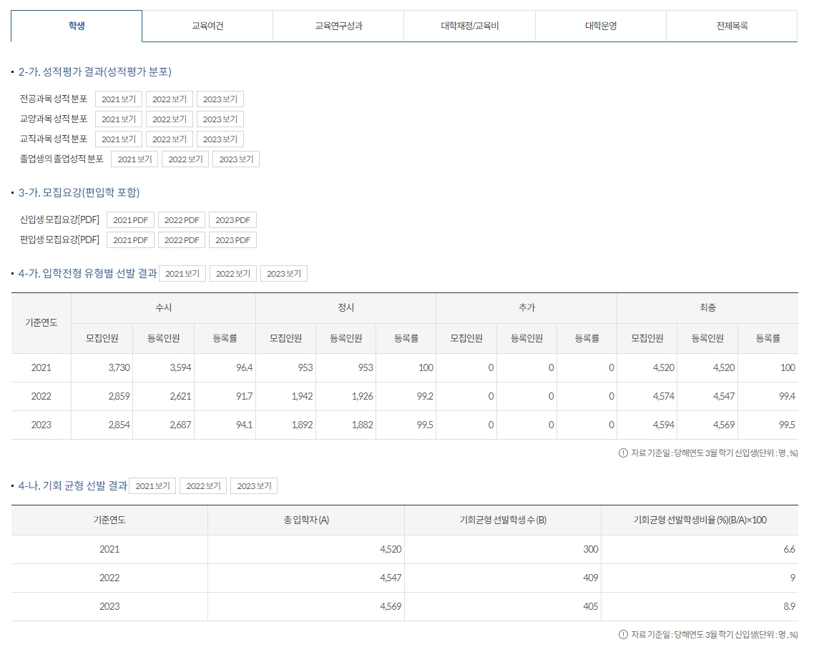Image resolution: width=814 pixels, height=647 pixels.
Task: View 2021 입학전형 유형별 선발 결과
Action: click(x=182, y=273)
